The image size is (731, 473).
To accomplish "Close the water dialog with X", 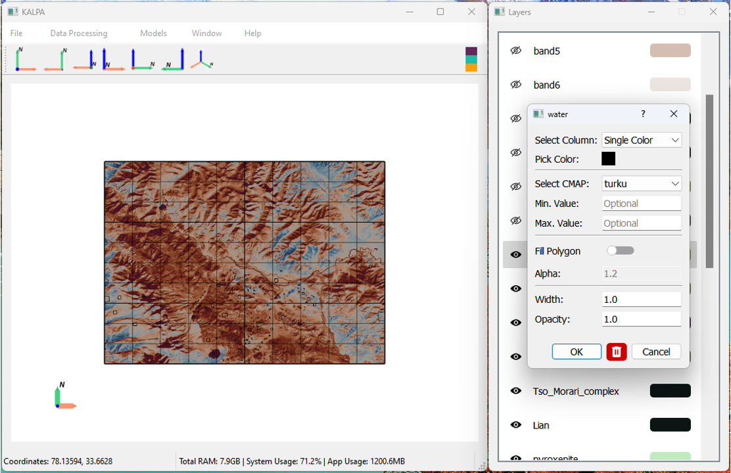I will pyautogui.click(x=674, y=114).
